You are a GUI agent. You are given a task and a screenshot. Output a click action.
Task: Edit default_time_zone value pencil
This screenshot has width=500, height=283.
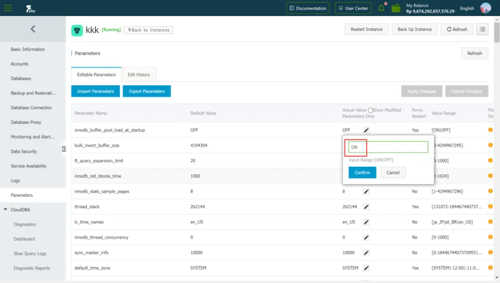[366, 268]
